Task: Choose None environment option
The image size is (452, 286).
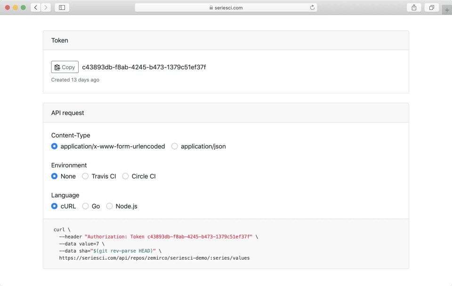Action: click(x=55, y=176)
